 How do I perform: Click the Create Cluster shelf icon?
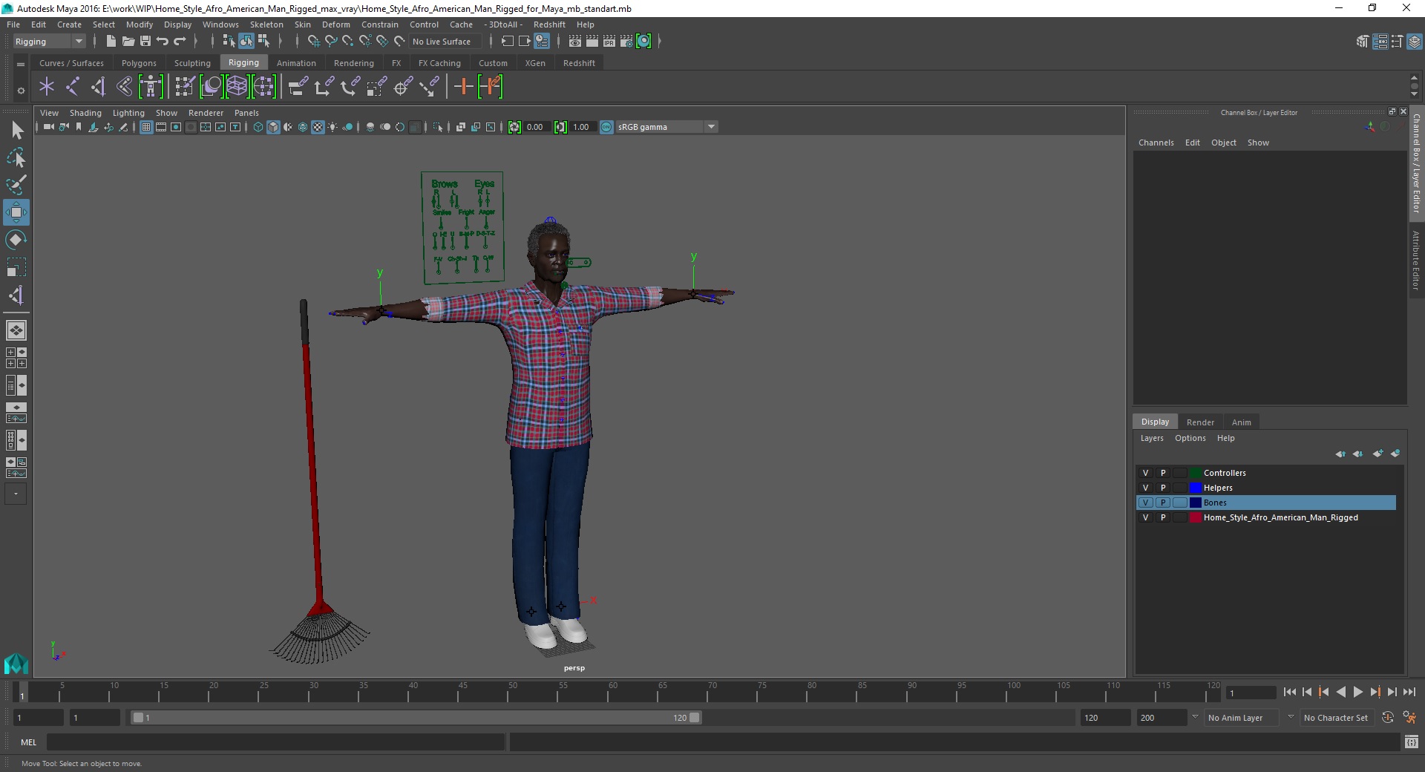click(x=263, y=87)
